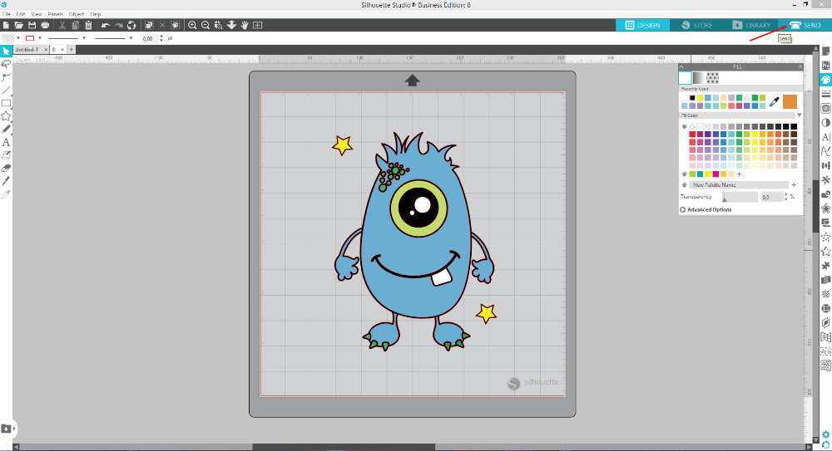Go to the STORE tab
Image resolution: width=832 pixels, height=451 pixels.
pos(696,25)
